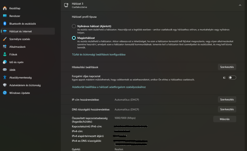
Task: Click the Rendszer monitor icon
Action: [x=5, y=16]
